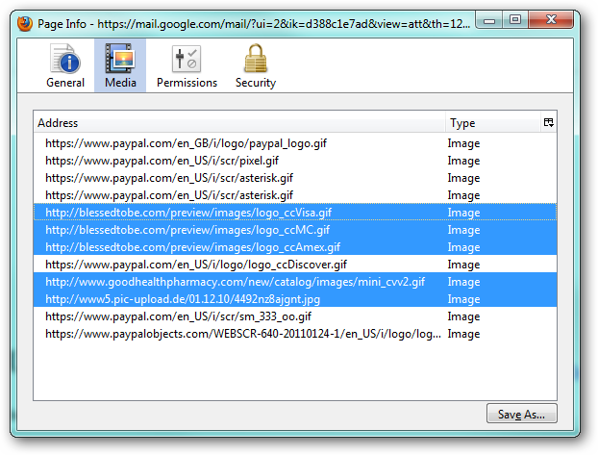Maximize the Page Info window
The width and height of the screenshot is (598, 455).
515,19
